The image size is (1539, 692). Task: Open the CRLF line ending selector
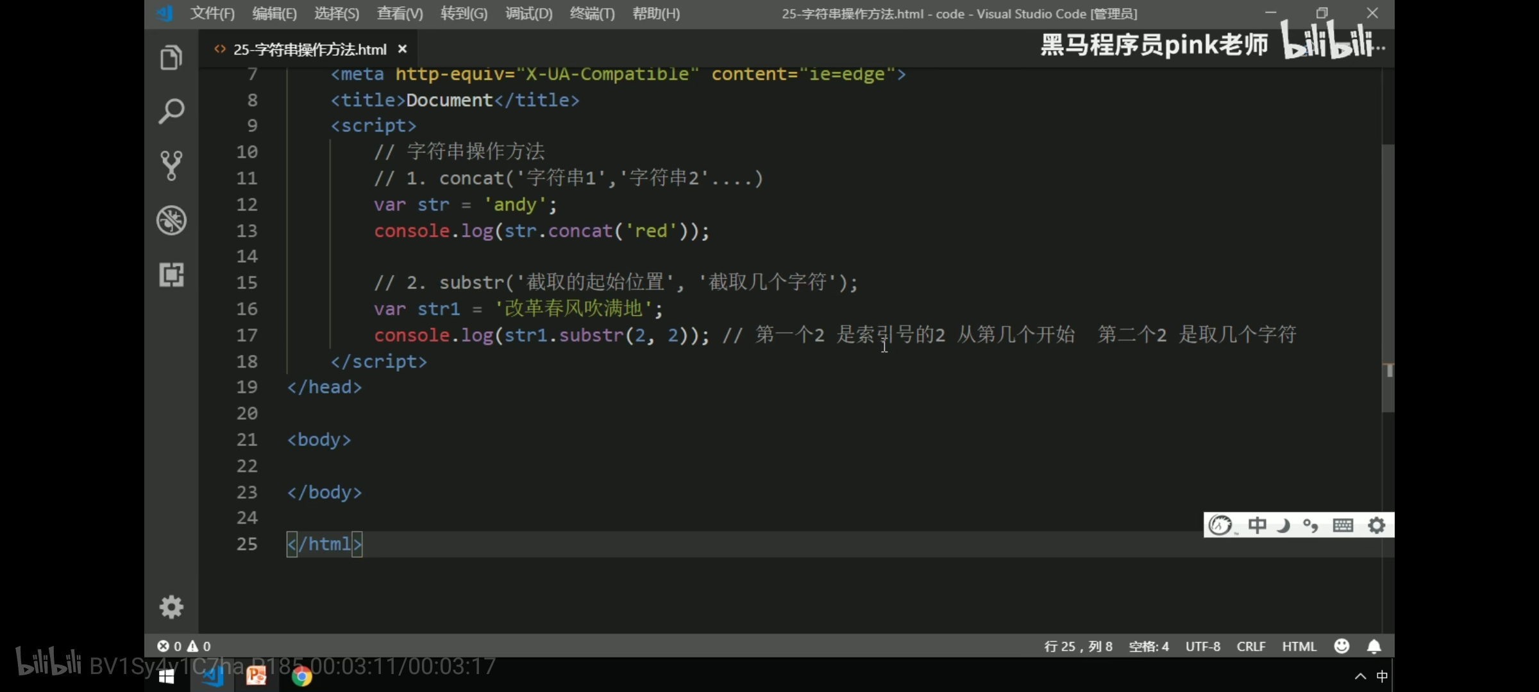pos(1250,646)
